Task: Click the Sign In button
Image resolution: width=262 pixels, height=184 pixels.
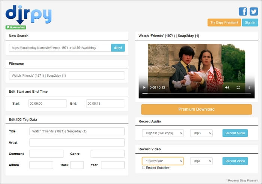Action: pos(250,22)
